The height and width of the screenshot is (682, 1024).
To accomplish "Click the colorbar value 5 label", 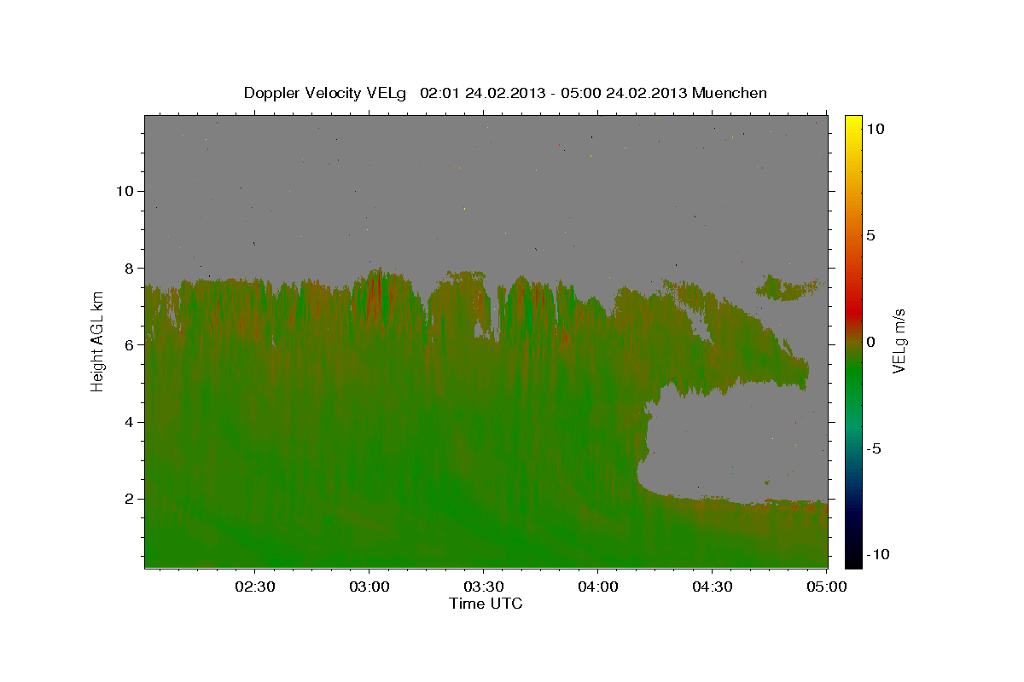I will (871, 235).
